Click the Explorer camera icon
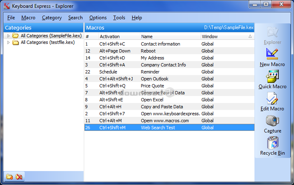 click(x=273, y=32)
